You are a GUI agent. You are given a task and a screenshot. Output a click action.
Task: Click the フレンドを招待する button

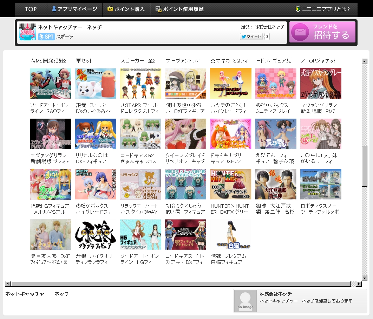click(x=322, y=32)
